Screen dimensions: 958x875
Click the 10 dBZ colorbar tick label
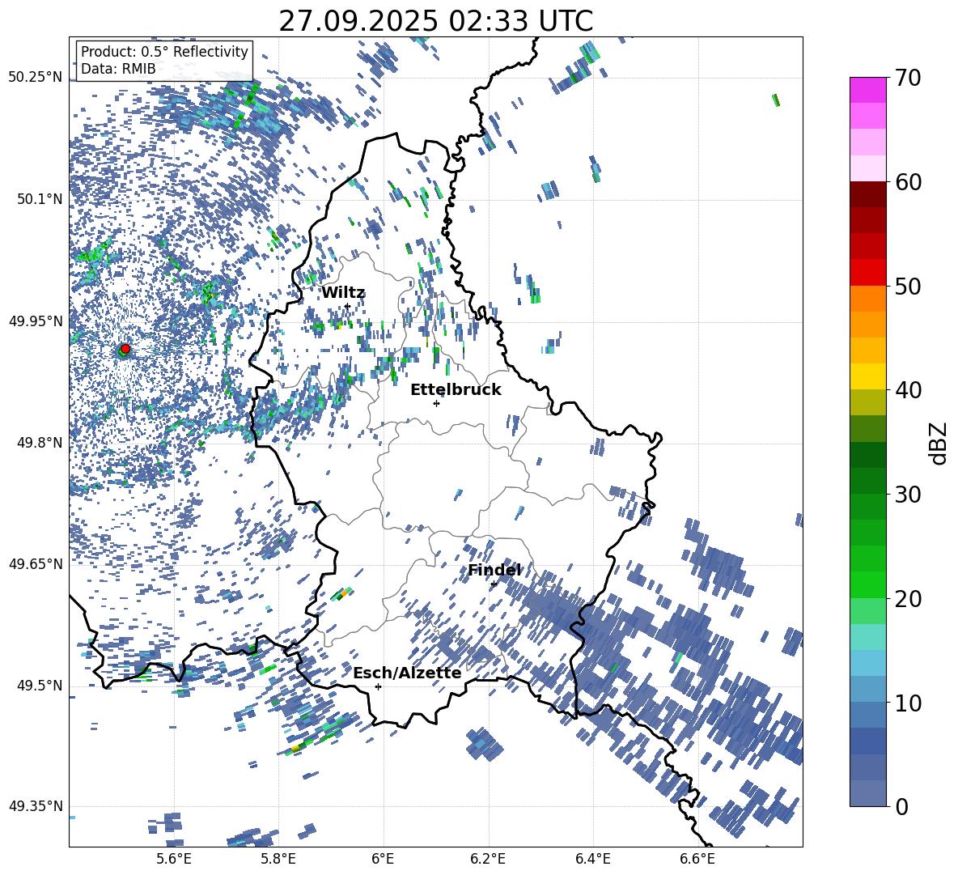click(x=909, y=703)
